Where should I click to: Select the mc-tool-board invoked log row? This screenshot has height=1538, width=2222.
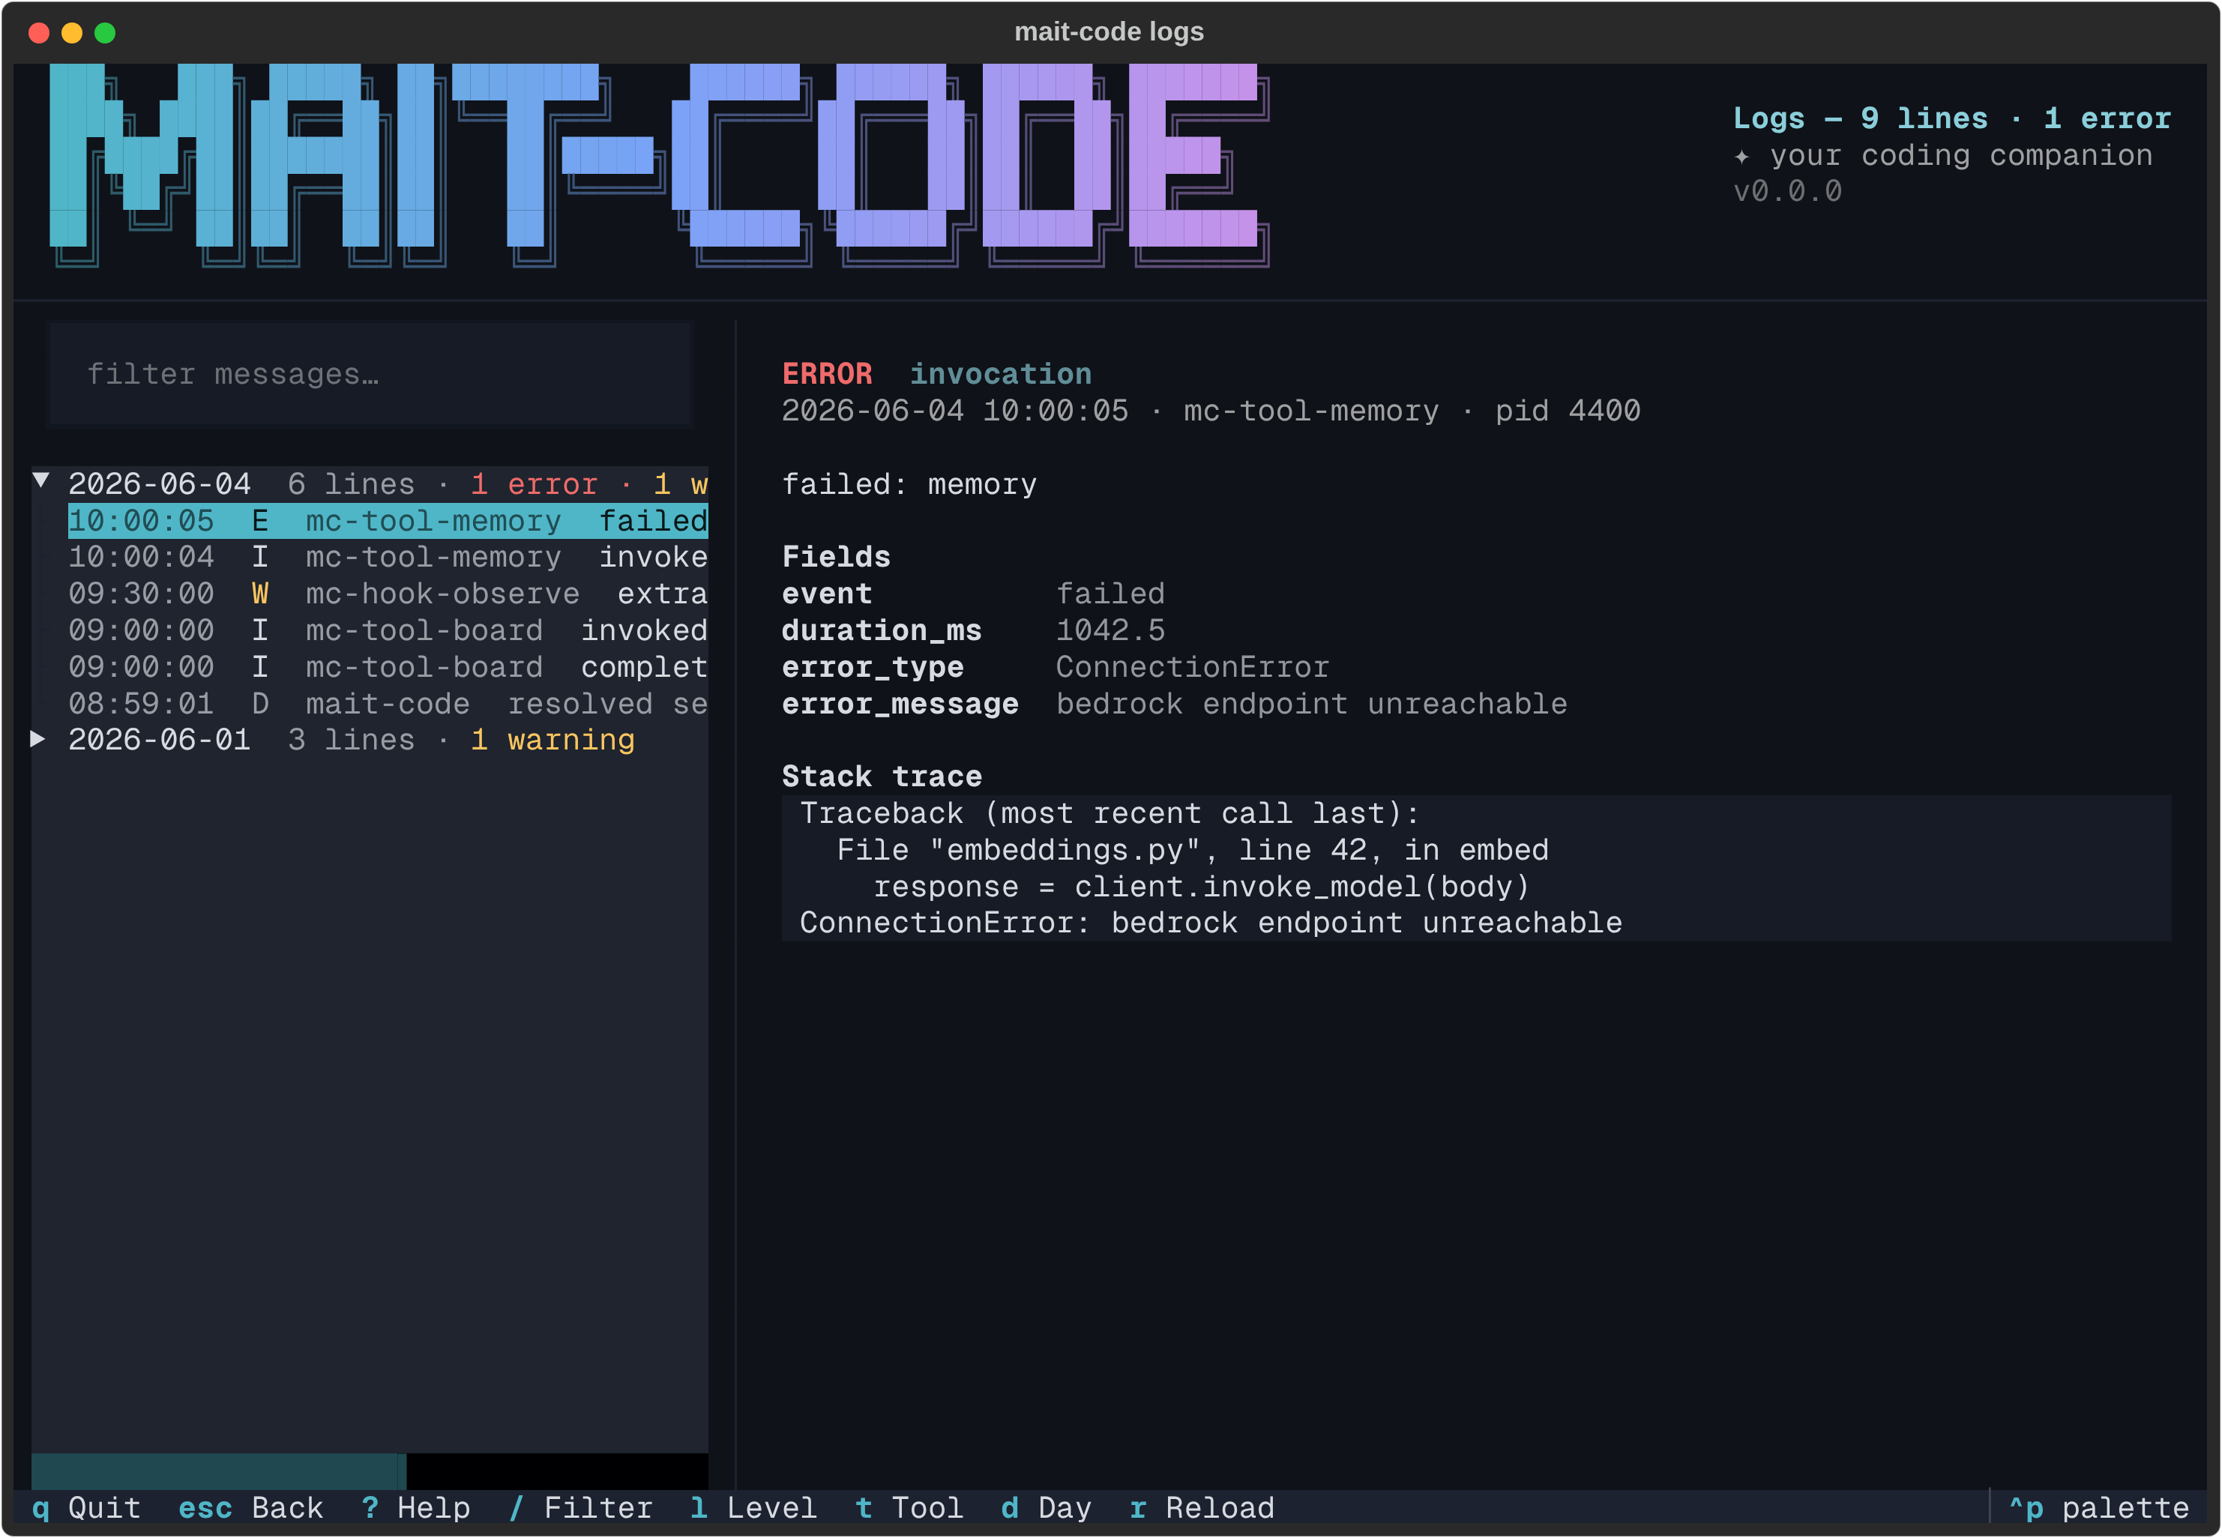(x=388, y=630)
